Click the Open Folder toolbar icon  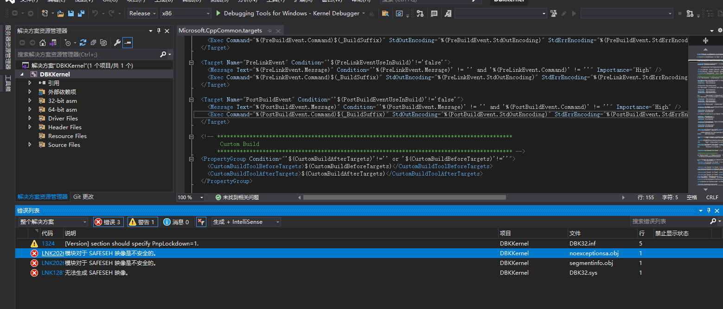(x=60, y=14)
